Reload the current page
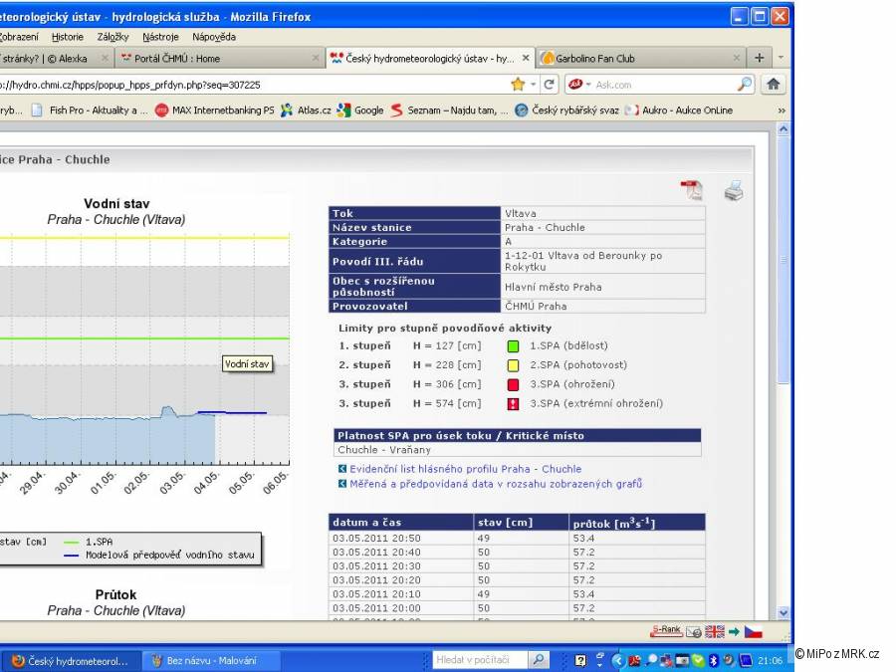The width and height of the screenshot is (896, 672). (x=550, y=85)
